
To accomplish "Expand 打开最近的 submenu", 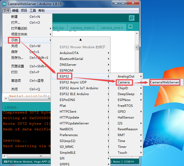I will tap(27, 29).
